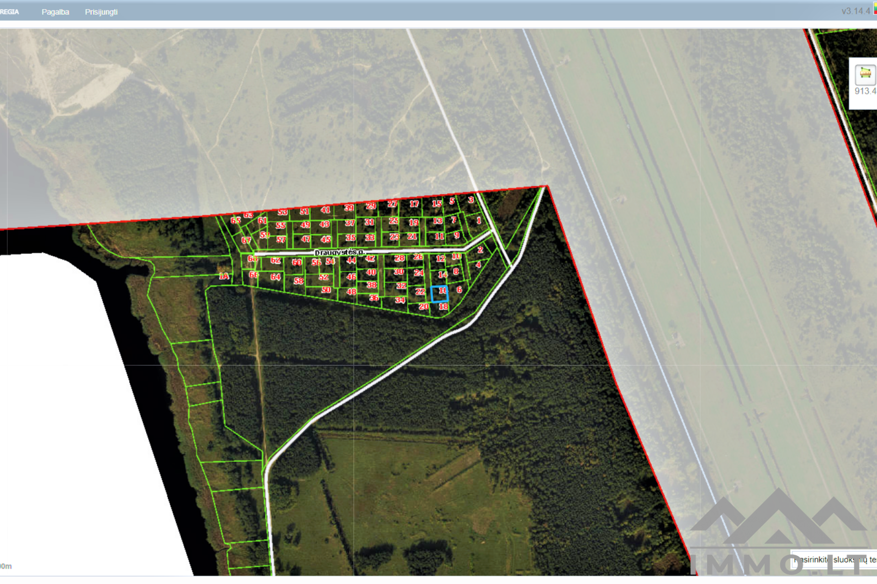This screenshot has width=877, height=584.
Task: Click parcel number 63
Action: (x=248, y=214)
